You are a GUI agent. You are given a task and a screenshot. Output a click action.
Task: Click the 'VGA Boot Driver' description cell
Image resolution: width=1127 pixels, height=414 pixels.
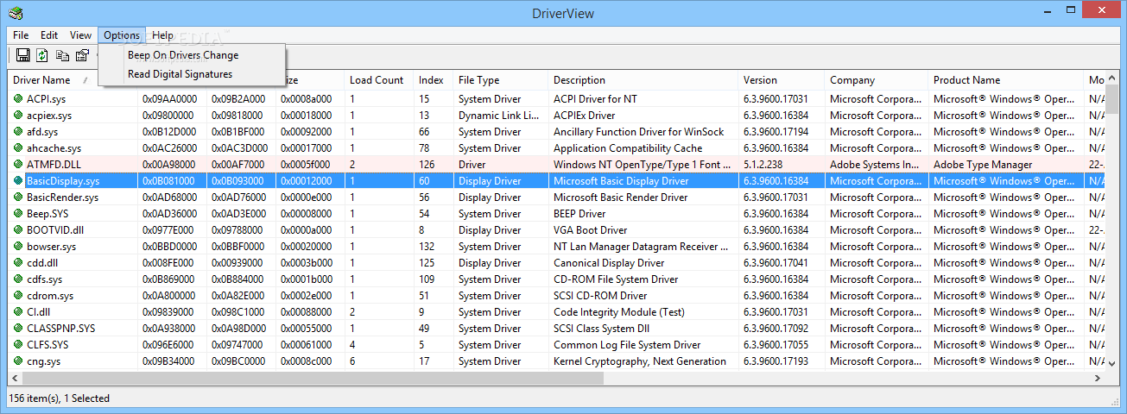click(x=590, y=230)
